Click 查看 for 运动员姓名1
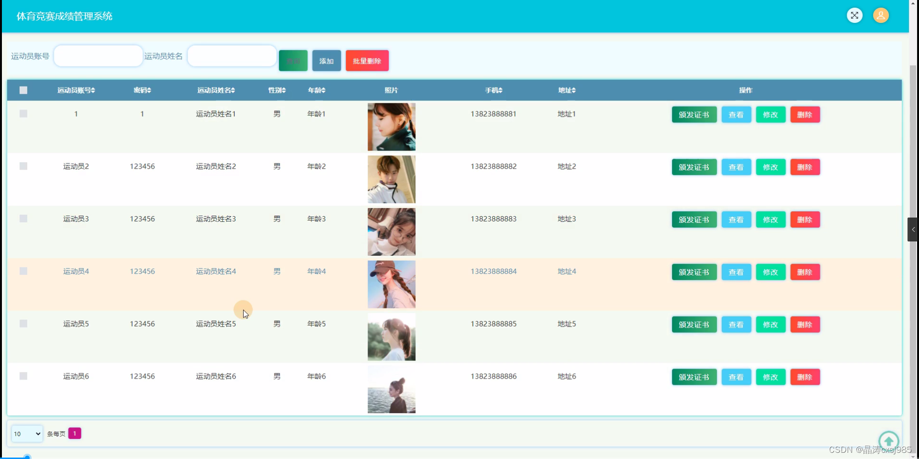 coord(736,115)
